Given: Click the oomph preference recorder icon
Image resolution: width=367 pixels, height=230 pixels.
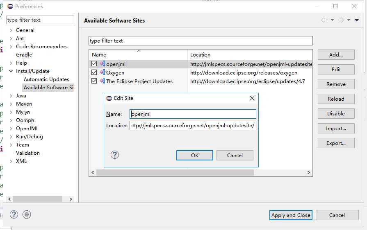Looking at the screenshot, I should click(27, 214).
